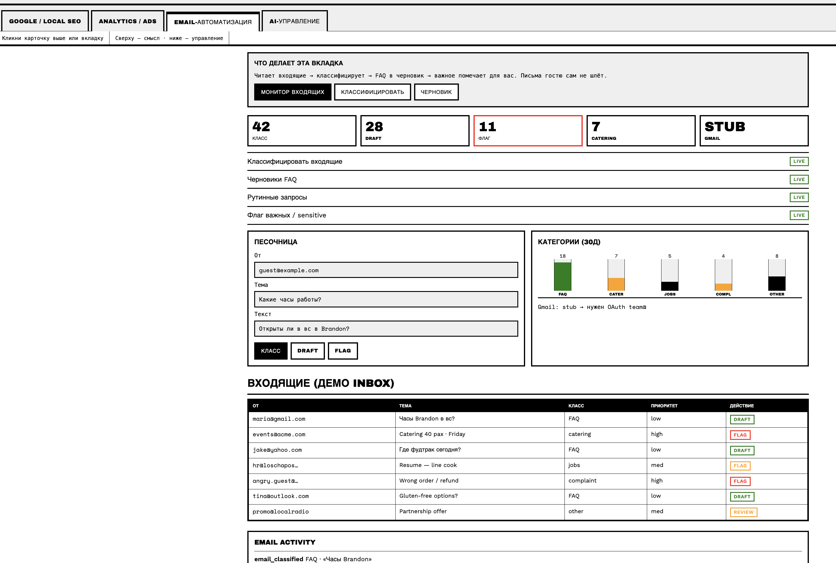This screenshot has height=563, width=836.
Task: Click DRAFT action for tina@outlook.com row
Action: tap(742, 497)
